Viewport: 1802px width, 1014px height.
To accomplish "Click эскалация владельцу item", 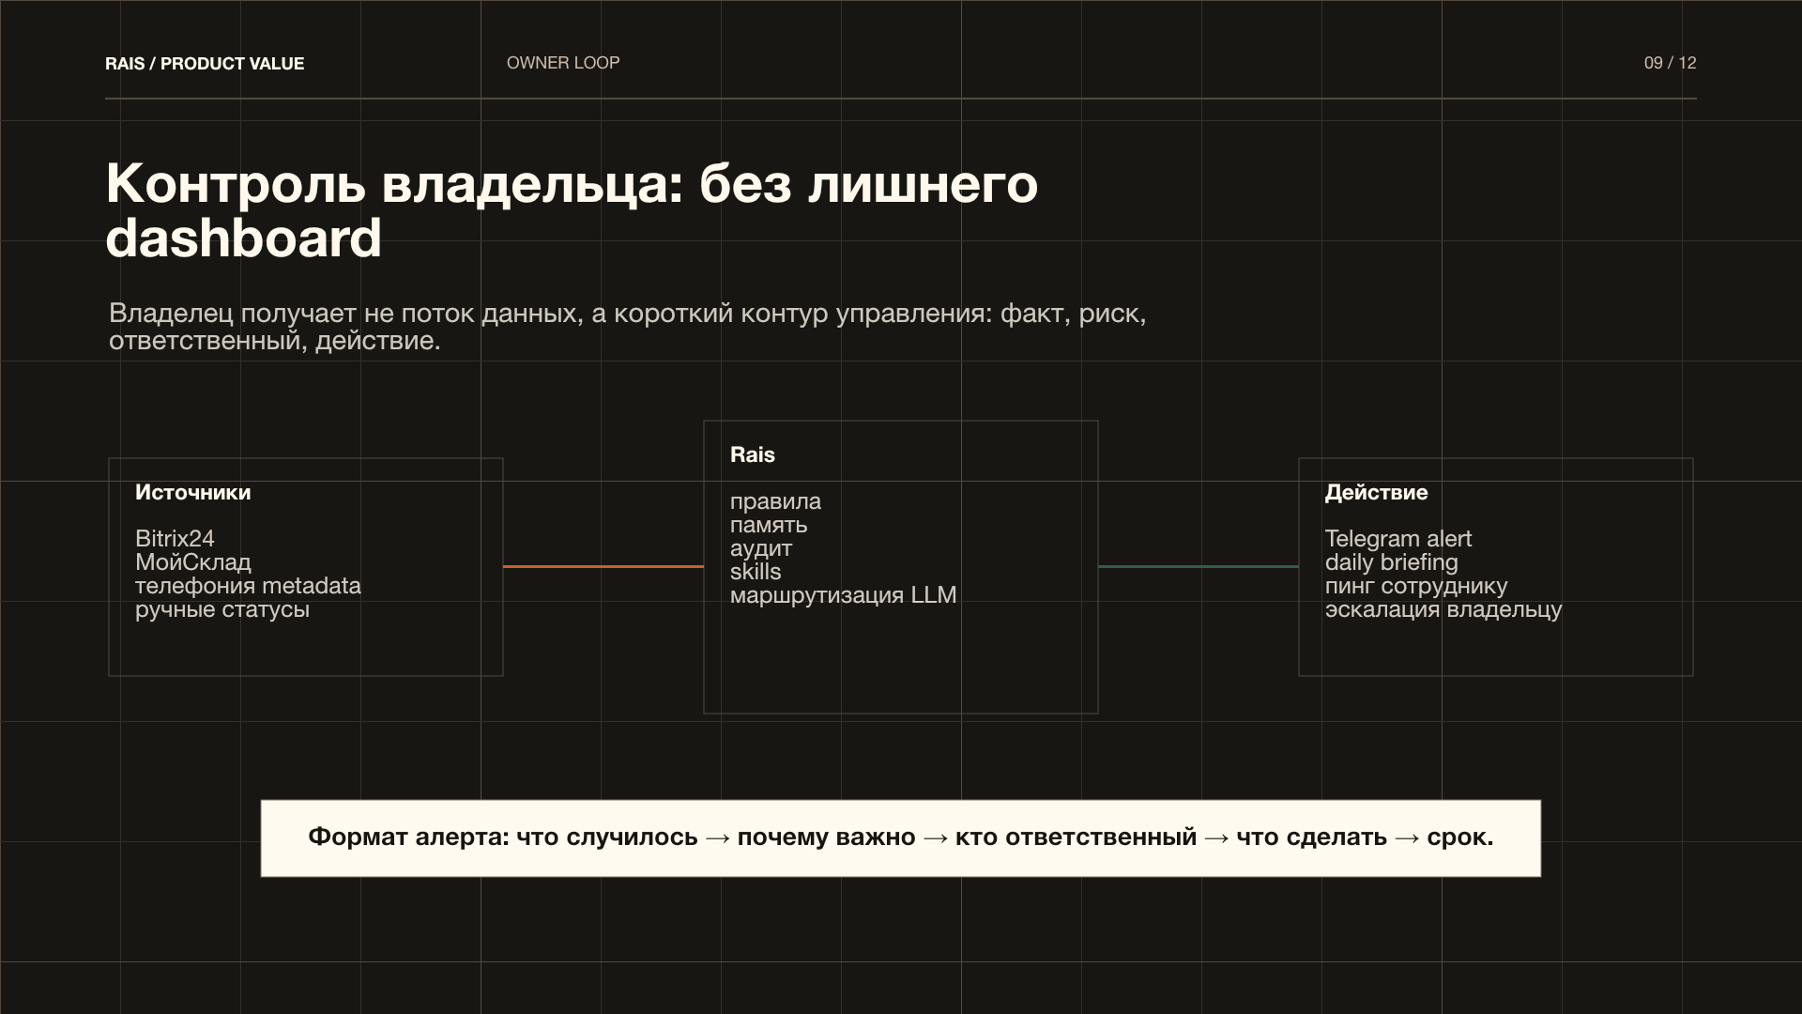I will 1442,609.
